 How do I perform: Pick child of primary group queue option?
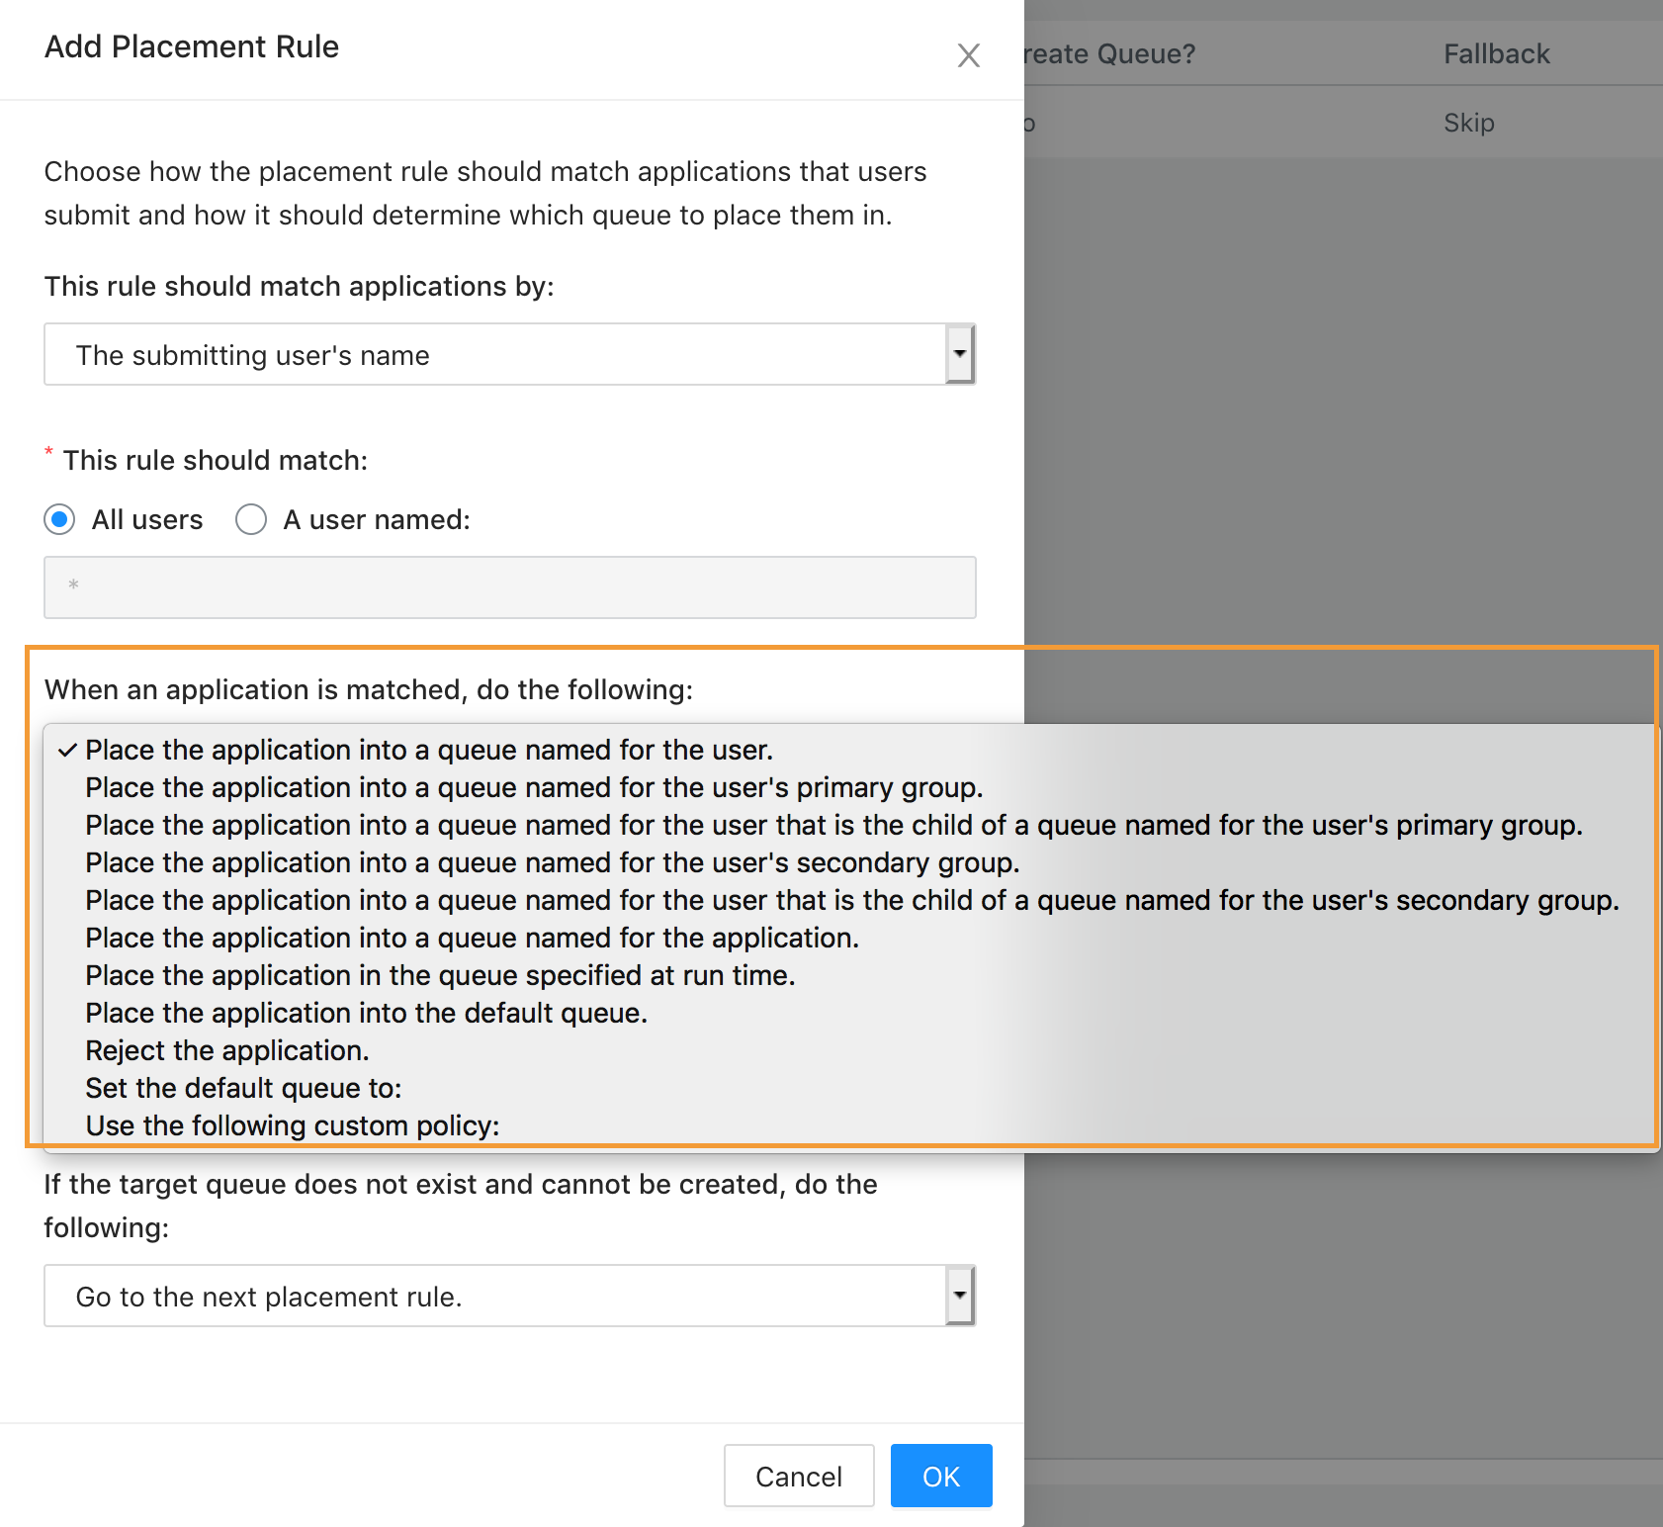832,826
